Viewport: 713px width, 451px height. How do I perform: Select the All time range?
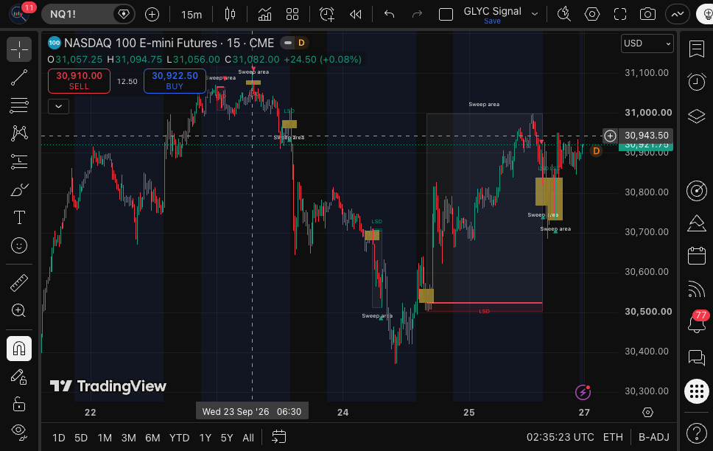point(248,438)
